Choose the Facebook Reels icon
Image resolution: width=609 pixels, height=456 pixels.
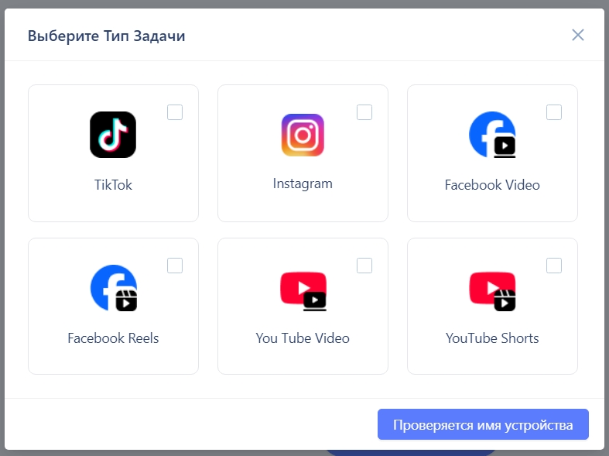tap(114, 288)
